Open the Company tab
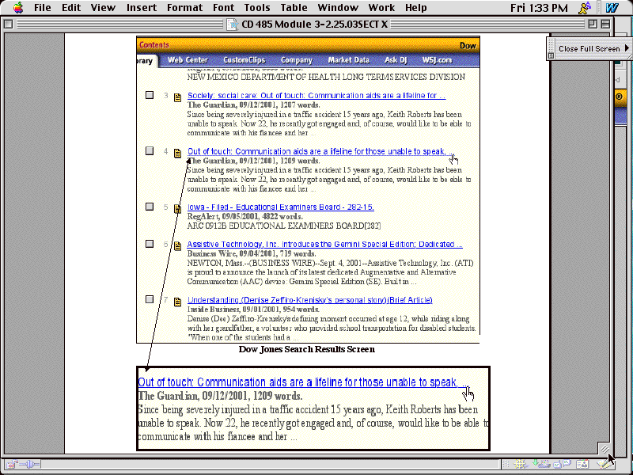Viewport: 633px width, 475px height. 297,60
